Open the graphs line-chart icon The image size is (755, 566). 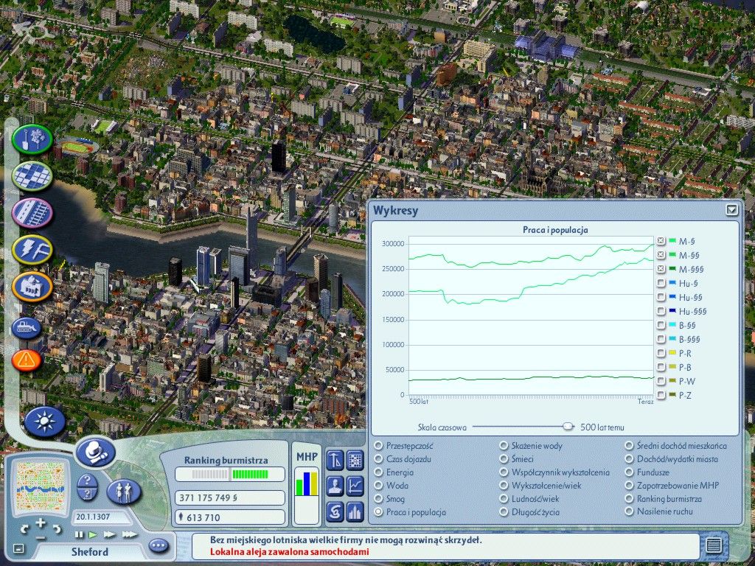pyautogui.click(x=355, y=486)
